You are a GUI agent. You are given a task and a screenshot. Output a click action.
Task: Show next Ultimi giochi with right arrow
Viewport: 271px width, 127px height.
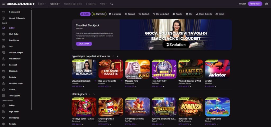tap(94, 94)
